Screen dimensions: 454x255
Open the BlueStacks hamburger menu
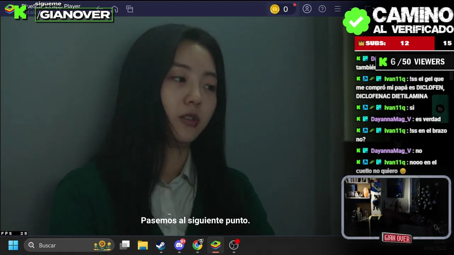click(x=338, y=9)
